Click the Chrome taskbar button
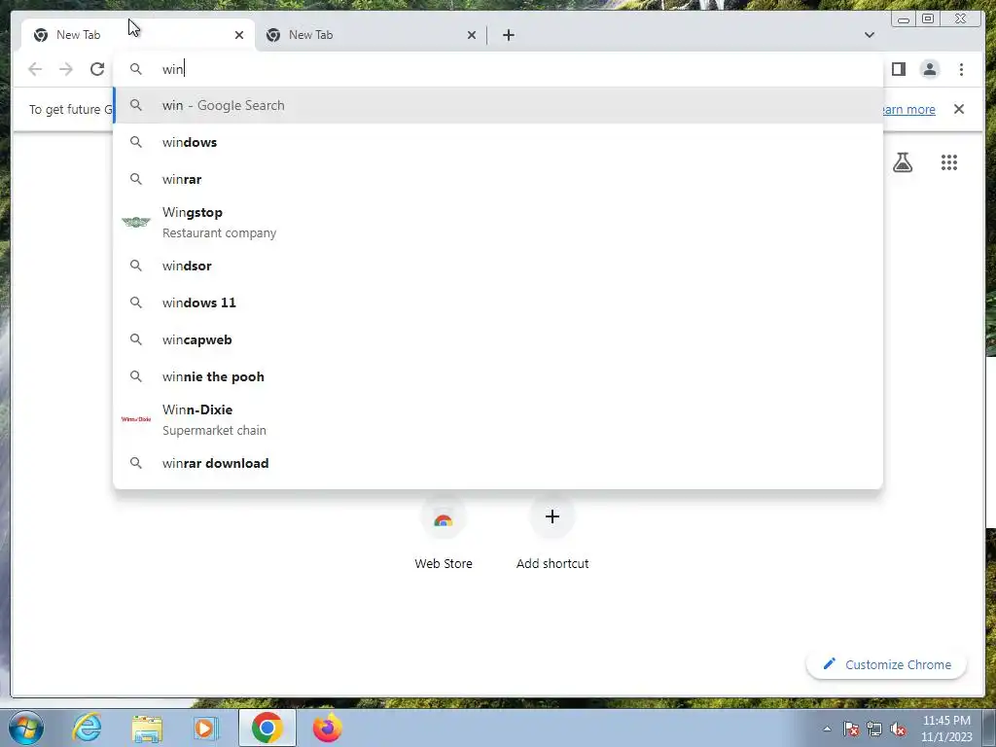 click(x=267, y=728)
